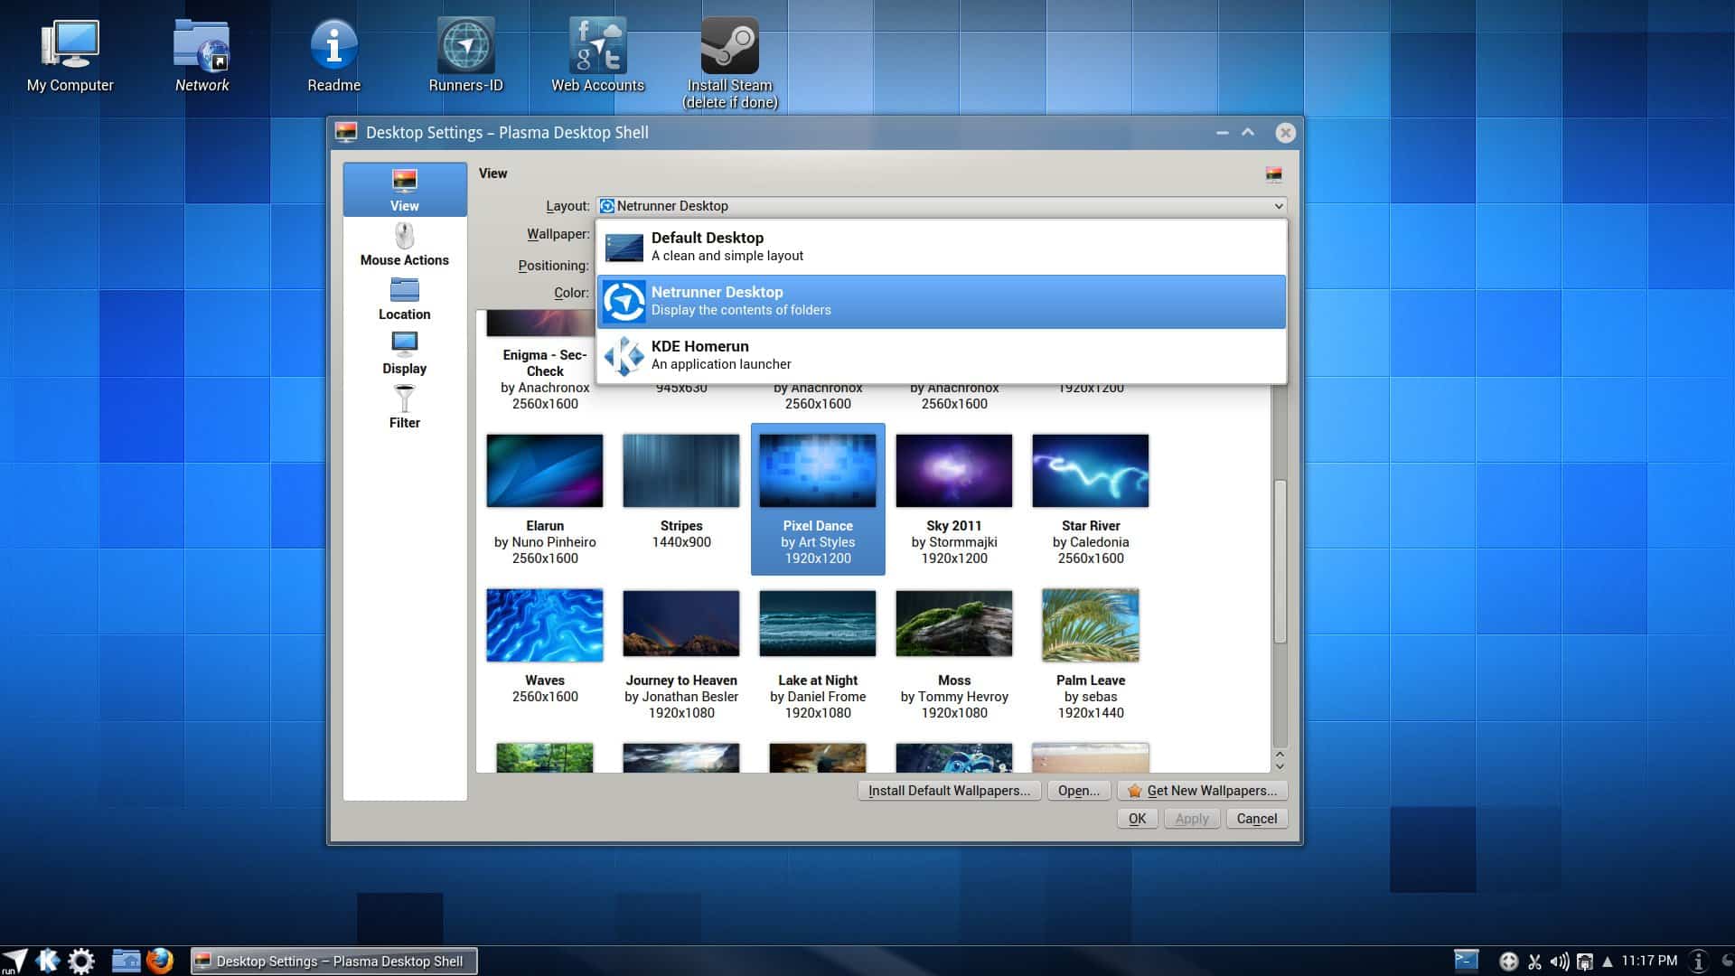Switch to the Display section
The image size is (1735, 976).
coord(405,353)
